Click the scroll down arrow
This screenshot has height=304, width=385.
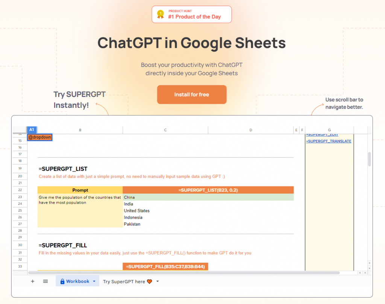(369, 268)
